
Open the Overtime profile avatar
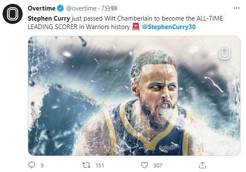pos(13,14)
